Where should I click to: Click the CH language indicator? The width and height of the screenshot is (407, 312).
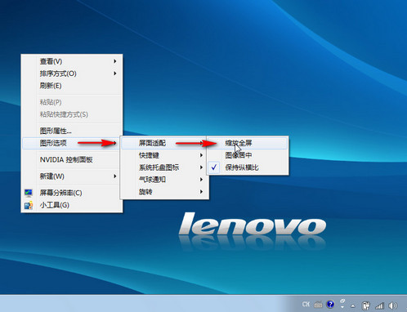[x=306, y=304]
